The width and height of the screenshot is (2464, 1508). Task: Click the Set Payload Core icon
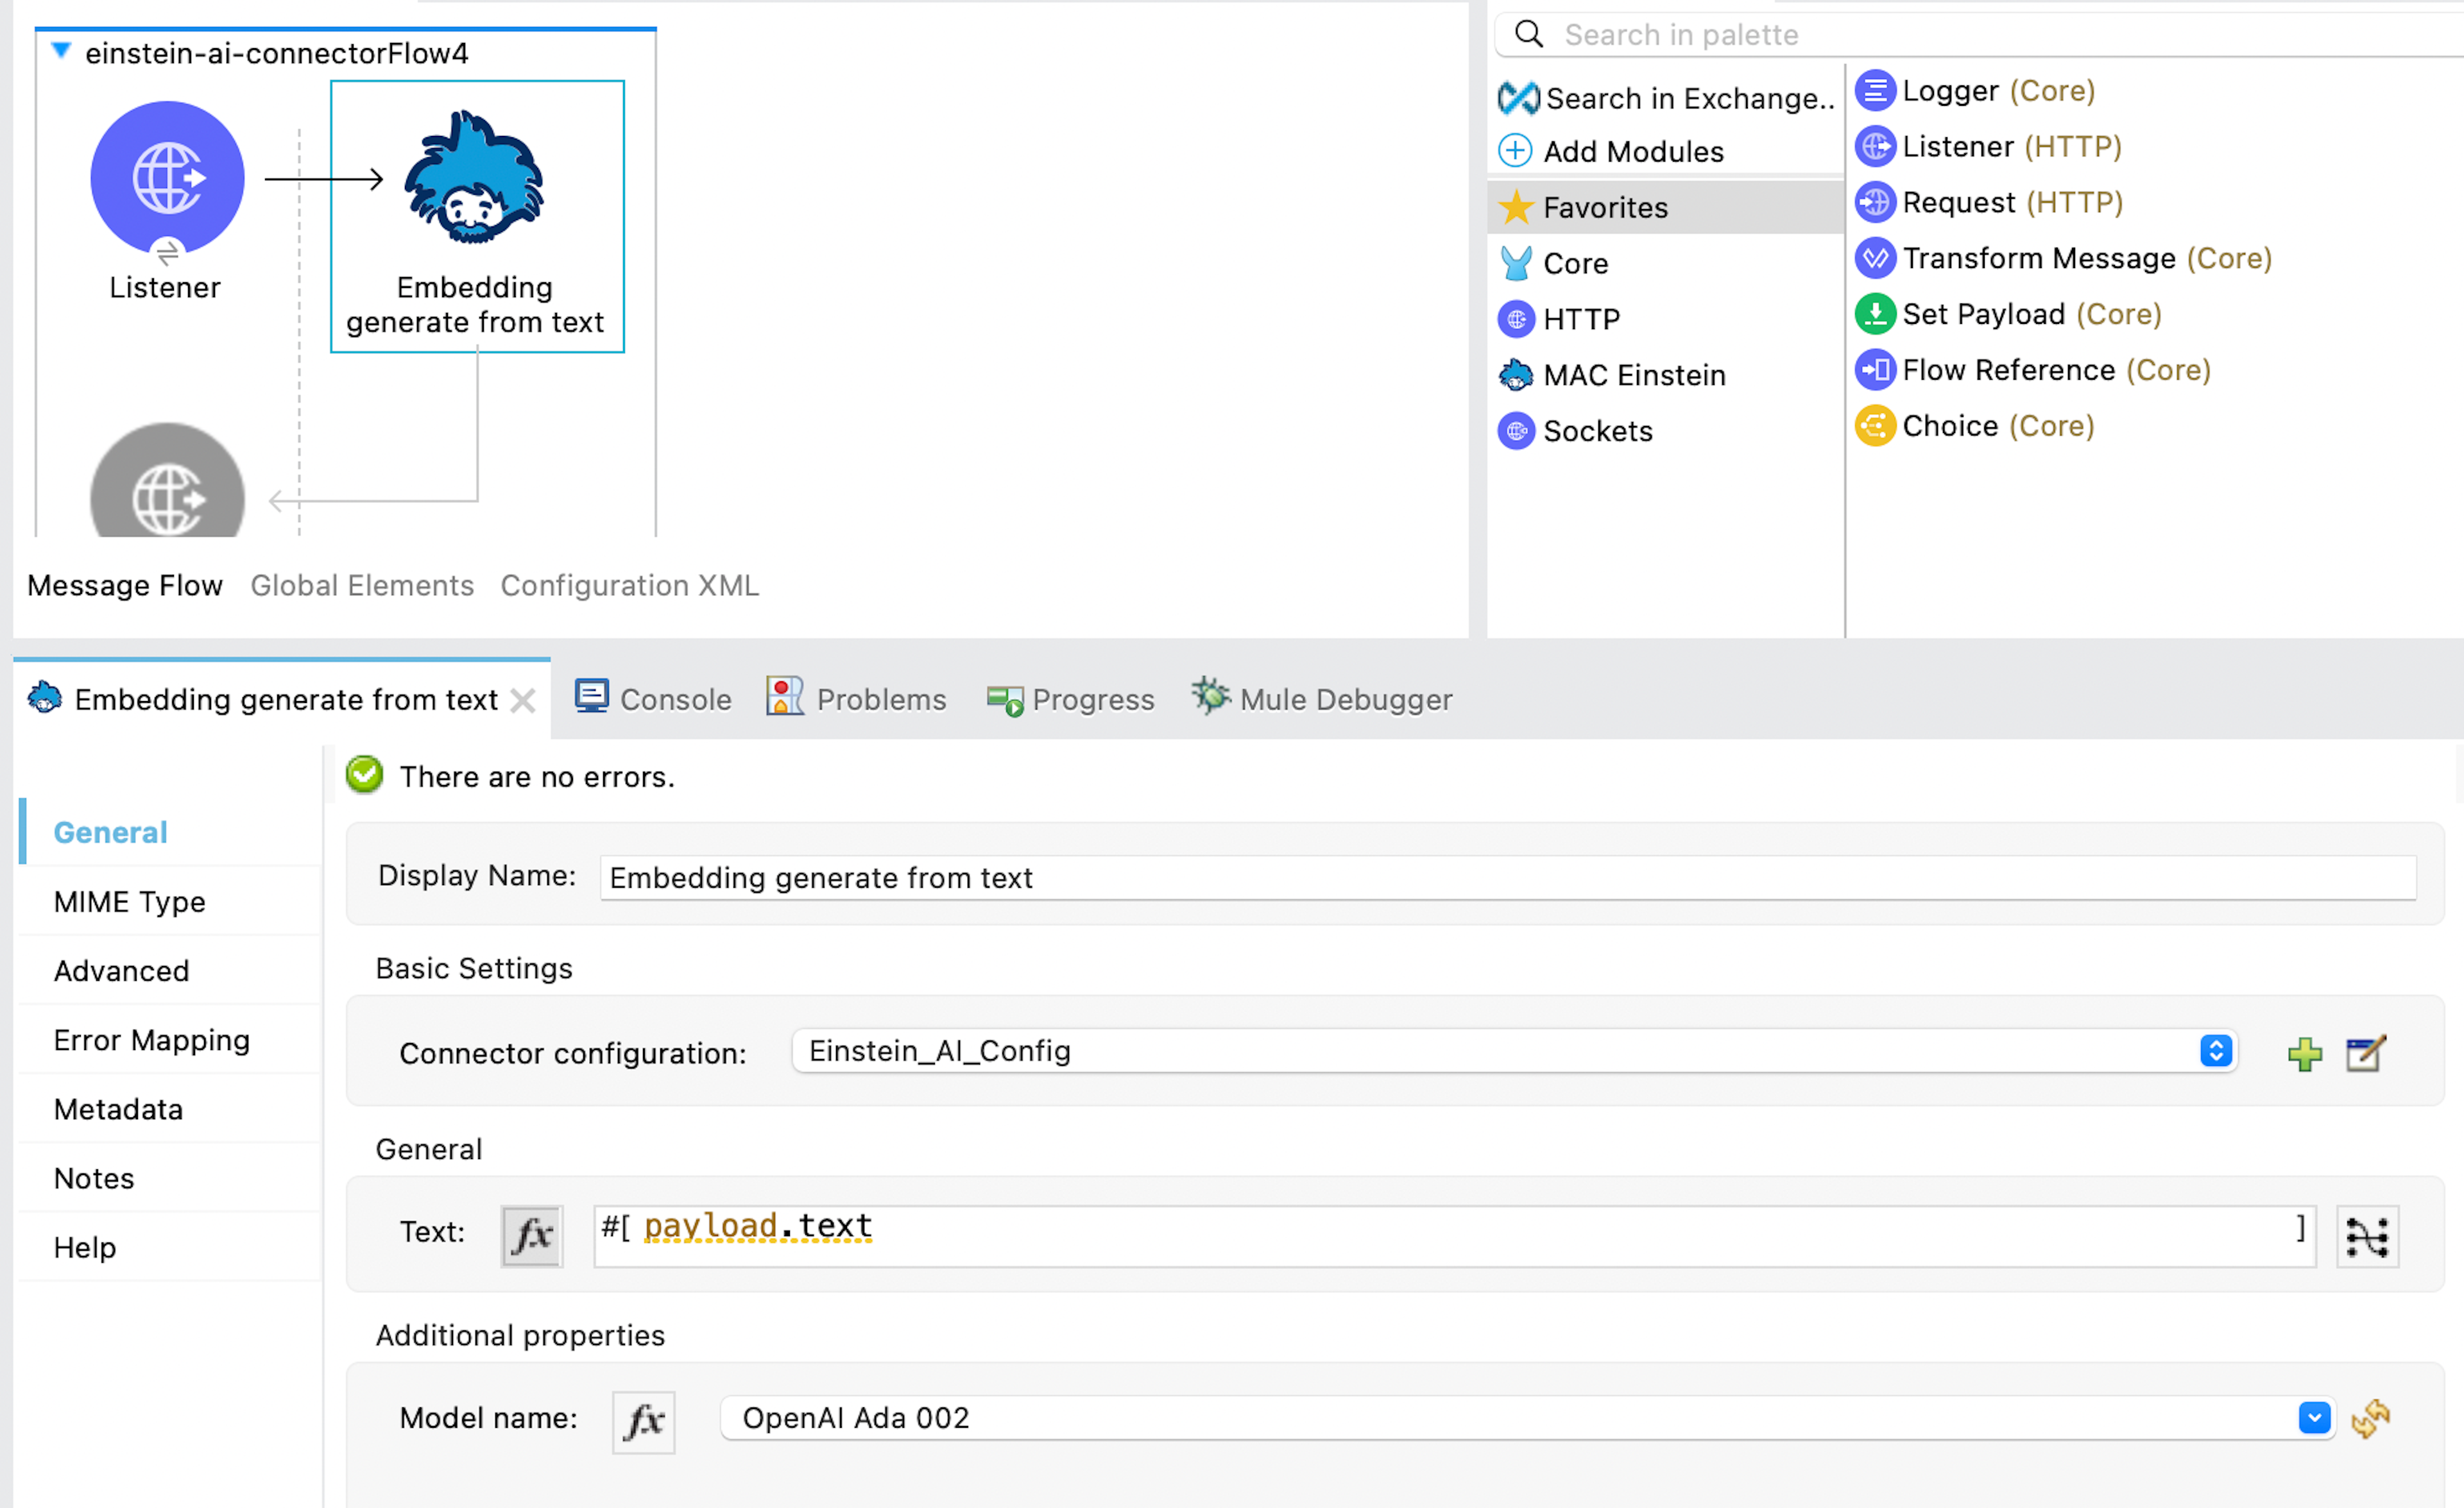[x=1874, y=313]
